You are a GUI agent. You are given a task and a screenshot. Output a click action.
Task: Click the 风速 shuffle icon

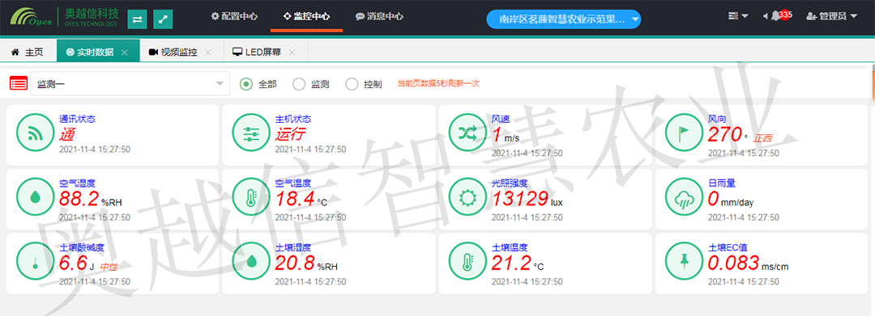(467, 133)
